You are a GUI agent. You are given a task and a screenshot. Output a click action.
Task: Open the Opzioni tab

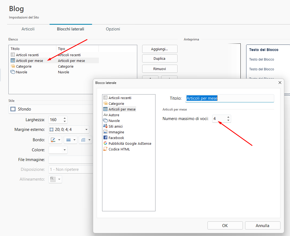coord(113,29)
